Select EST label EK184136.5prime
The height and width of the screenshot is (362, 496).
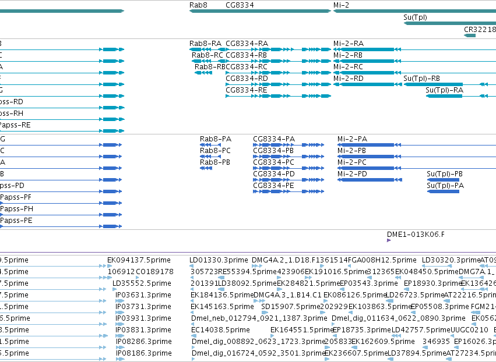coord(222,295)
